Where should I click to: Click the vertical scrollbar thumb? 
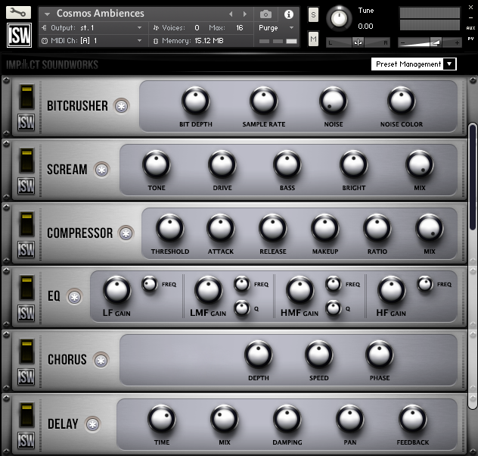click(473, 176)
